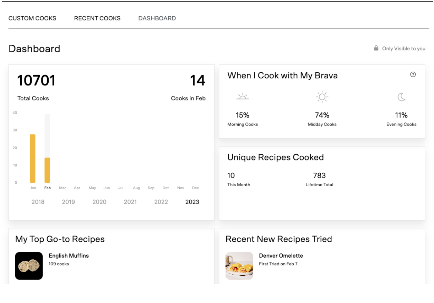Select year 2022 in the cooks chart
The image size is (434, 303).
point(161,202)
